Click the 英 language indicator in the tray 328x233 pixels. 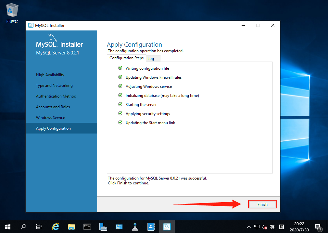coord(272,227)
